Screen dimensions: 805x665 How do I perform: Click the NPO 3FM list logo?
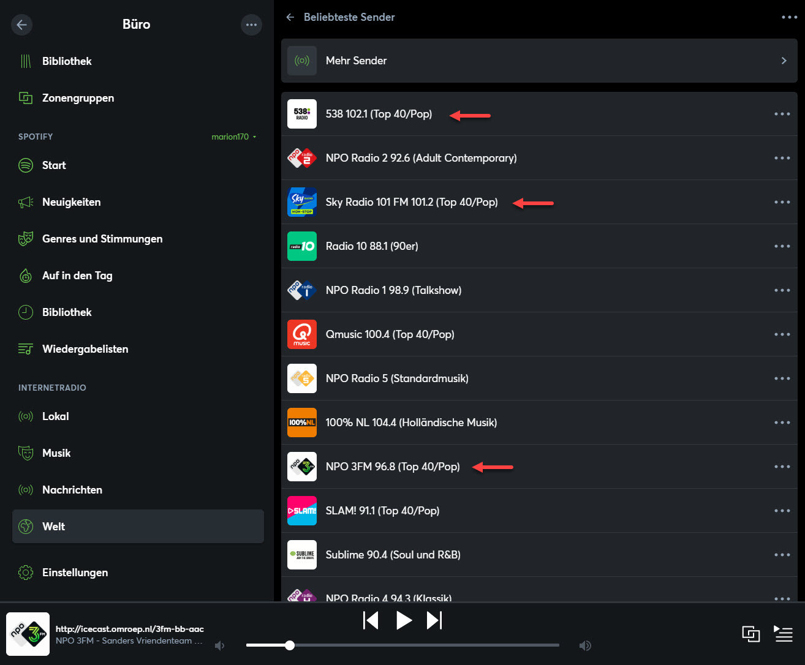302,467
